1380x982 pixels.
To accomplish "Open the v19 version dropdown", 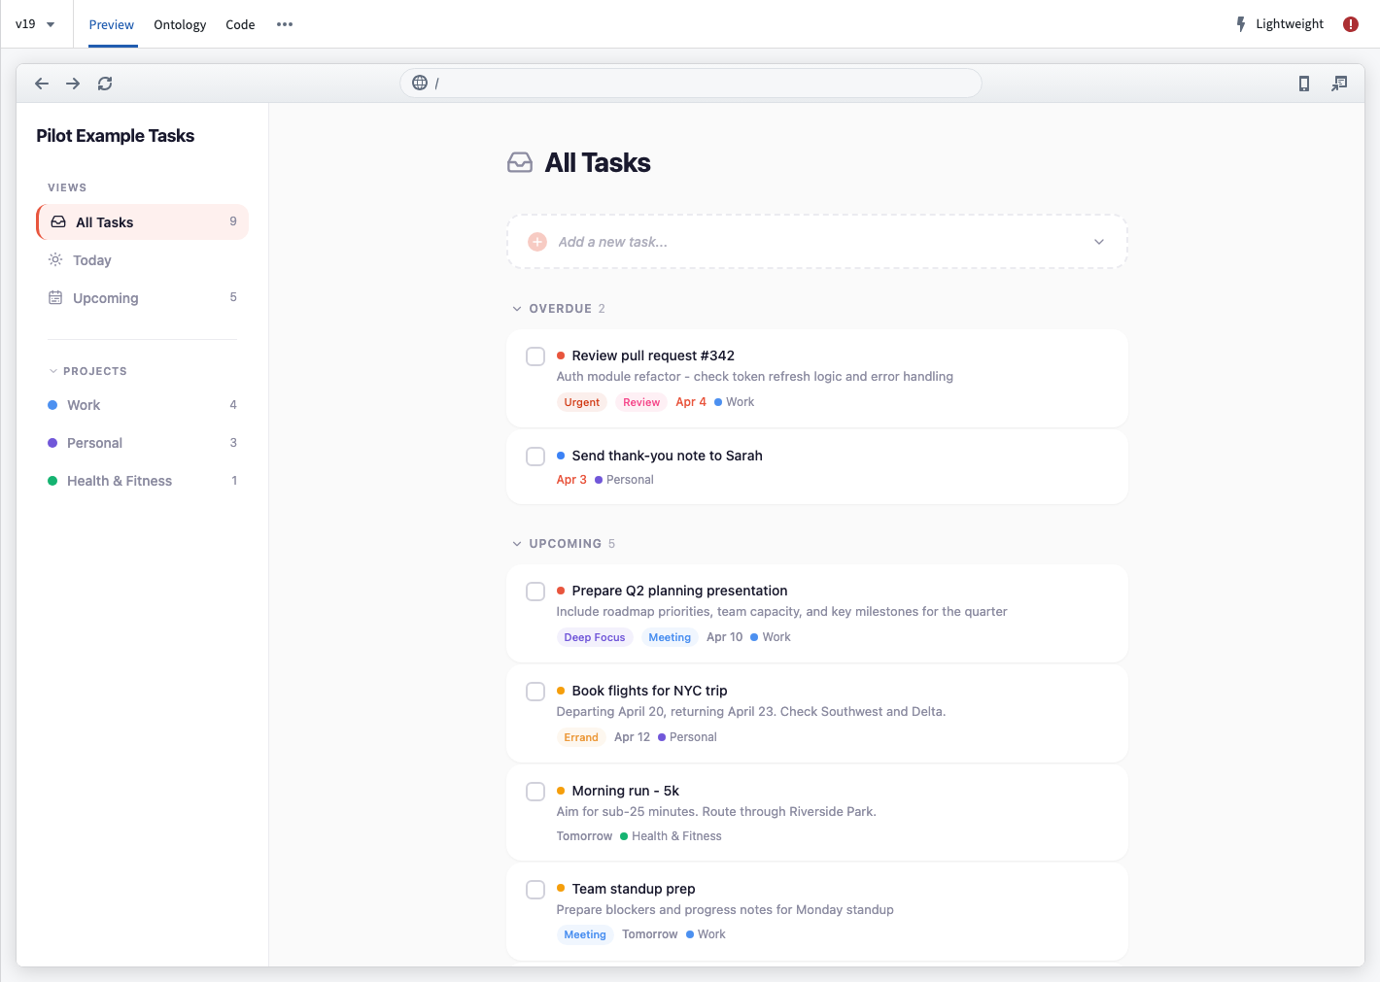I will coord(36,23).
